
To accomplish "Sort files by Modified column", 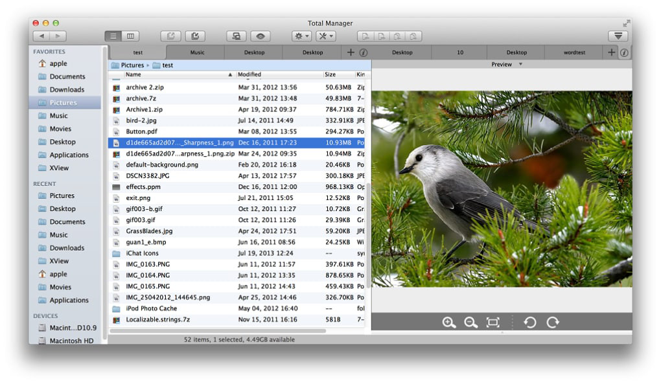I will [279, 74].
